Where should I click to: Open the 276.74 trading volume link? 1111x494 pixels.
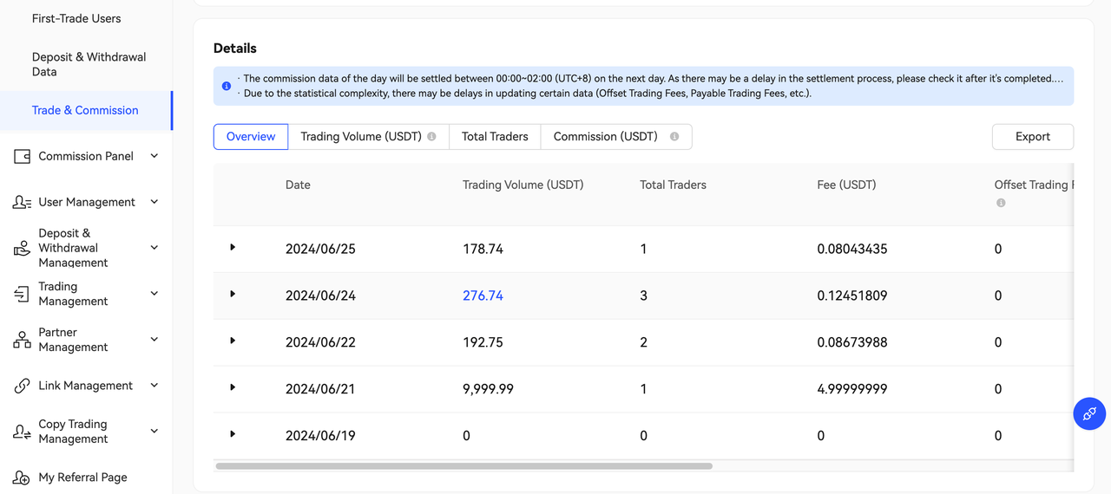483,296
